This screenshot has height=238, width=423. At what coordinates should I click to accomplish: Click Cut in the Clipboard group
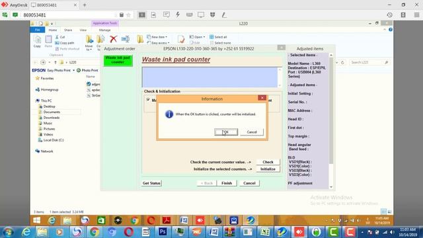(x=60, y=37)
